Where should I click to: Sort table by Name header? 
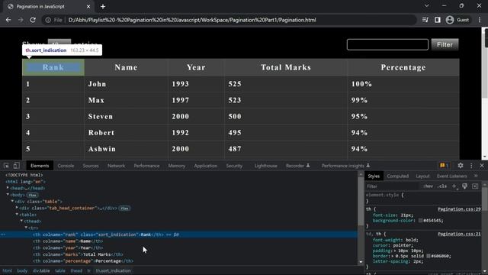click(x=126, y=67)
